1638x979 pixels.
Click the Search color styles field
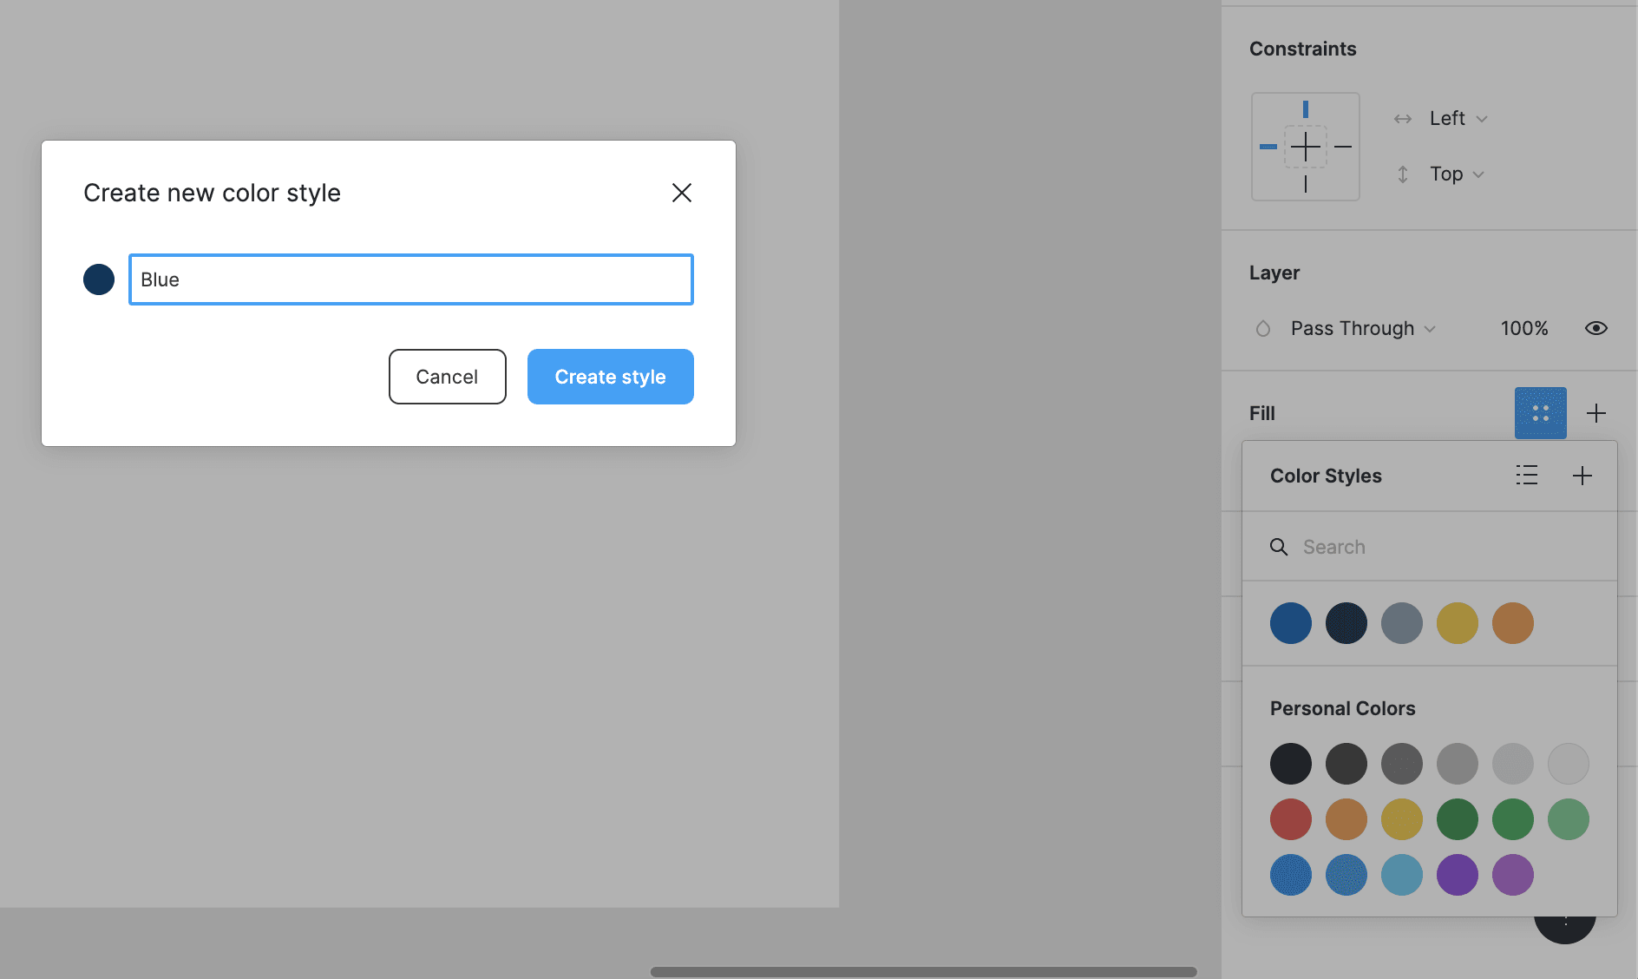pyautogui.click(x=1430, y=547)
